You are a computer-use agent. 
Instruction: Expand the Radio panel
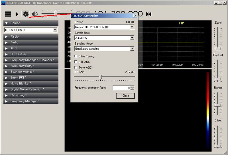click(31, 37)
